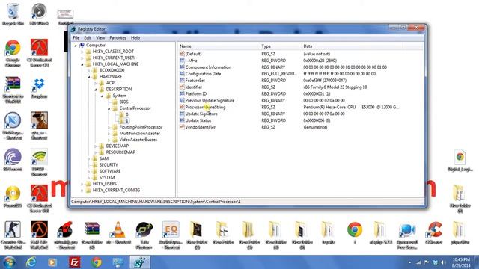Click the volume tray icon
The width and height of the screenshot is (479, 269).
click(443, 262)
